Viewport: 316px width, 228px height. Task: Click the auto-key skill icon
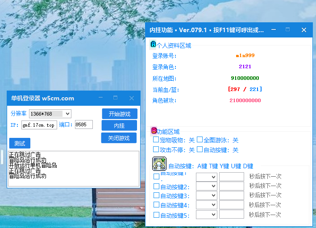coord(159,164)
